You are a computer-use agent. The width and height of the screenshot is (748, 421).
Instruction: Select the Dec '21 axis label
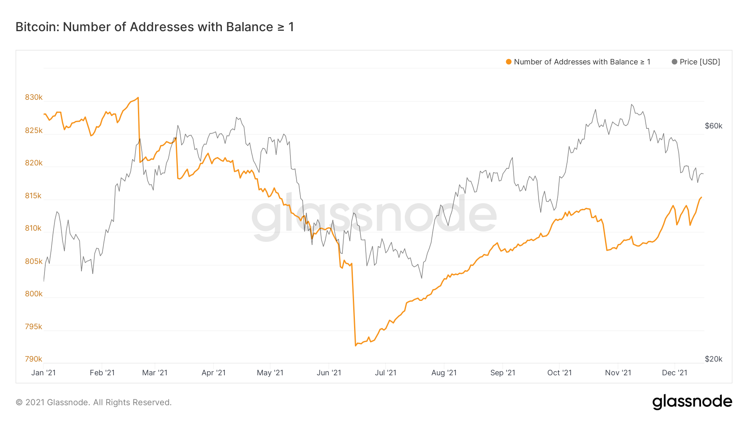click(675, 373)
